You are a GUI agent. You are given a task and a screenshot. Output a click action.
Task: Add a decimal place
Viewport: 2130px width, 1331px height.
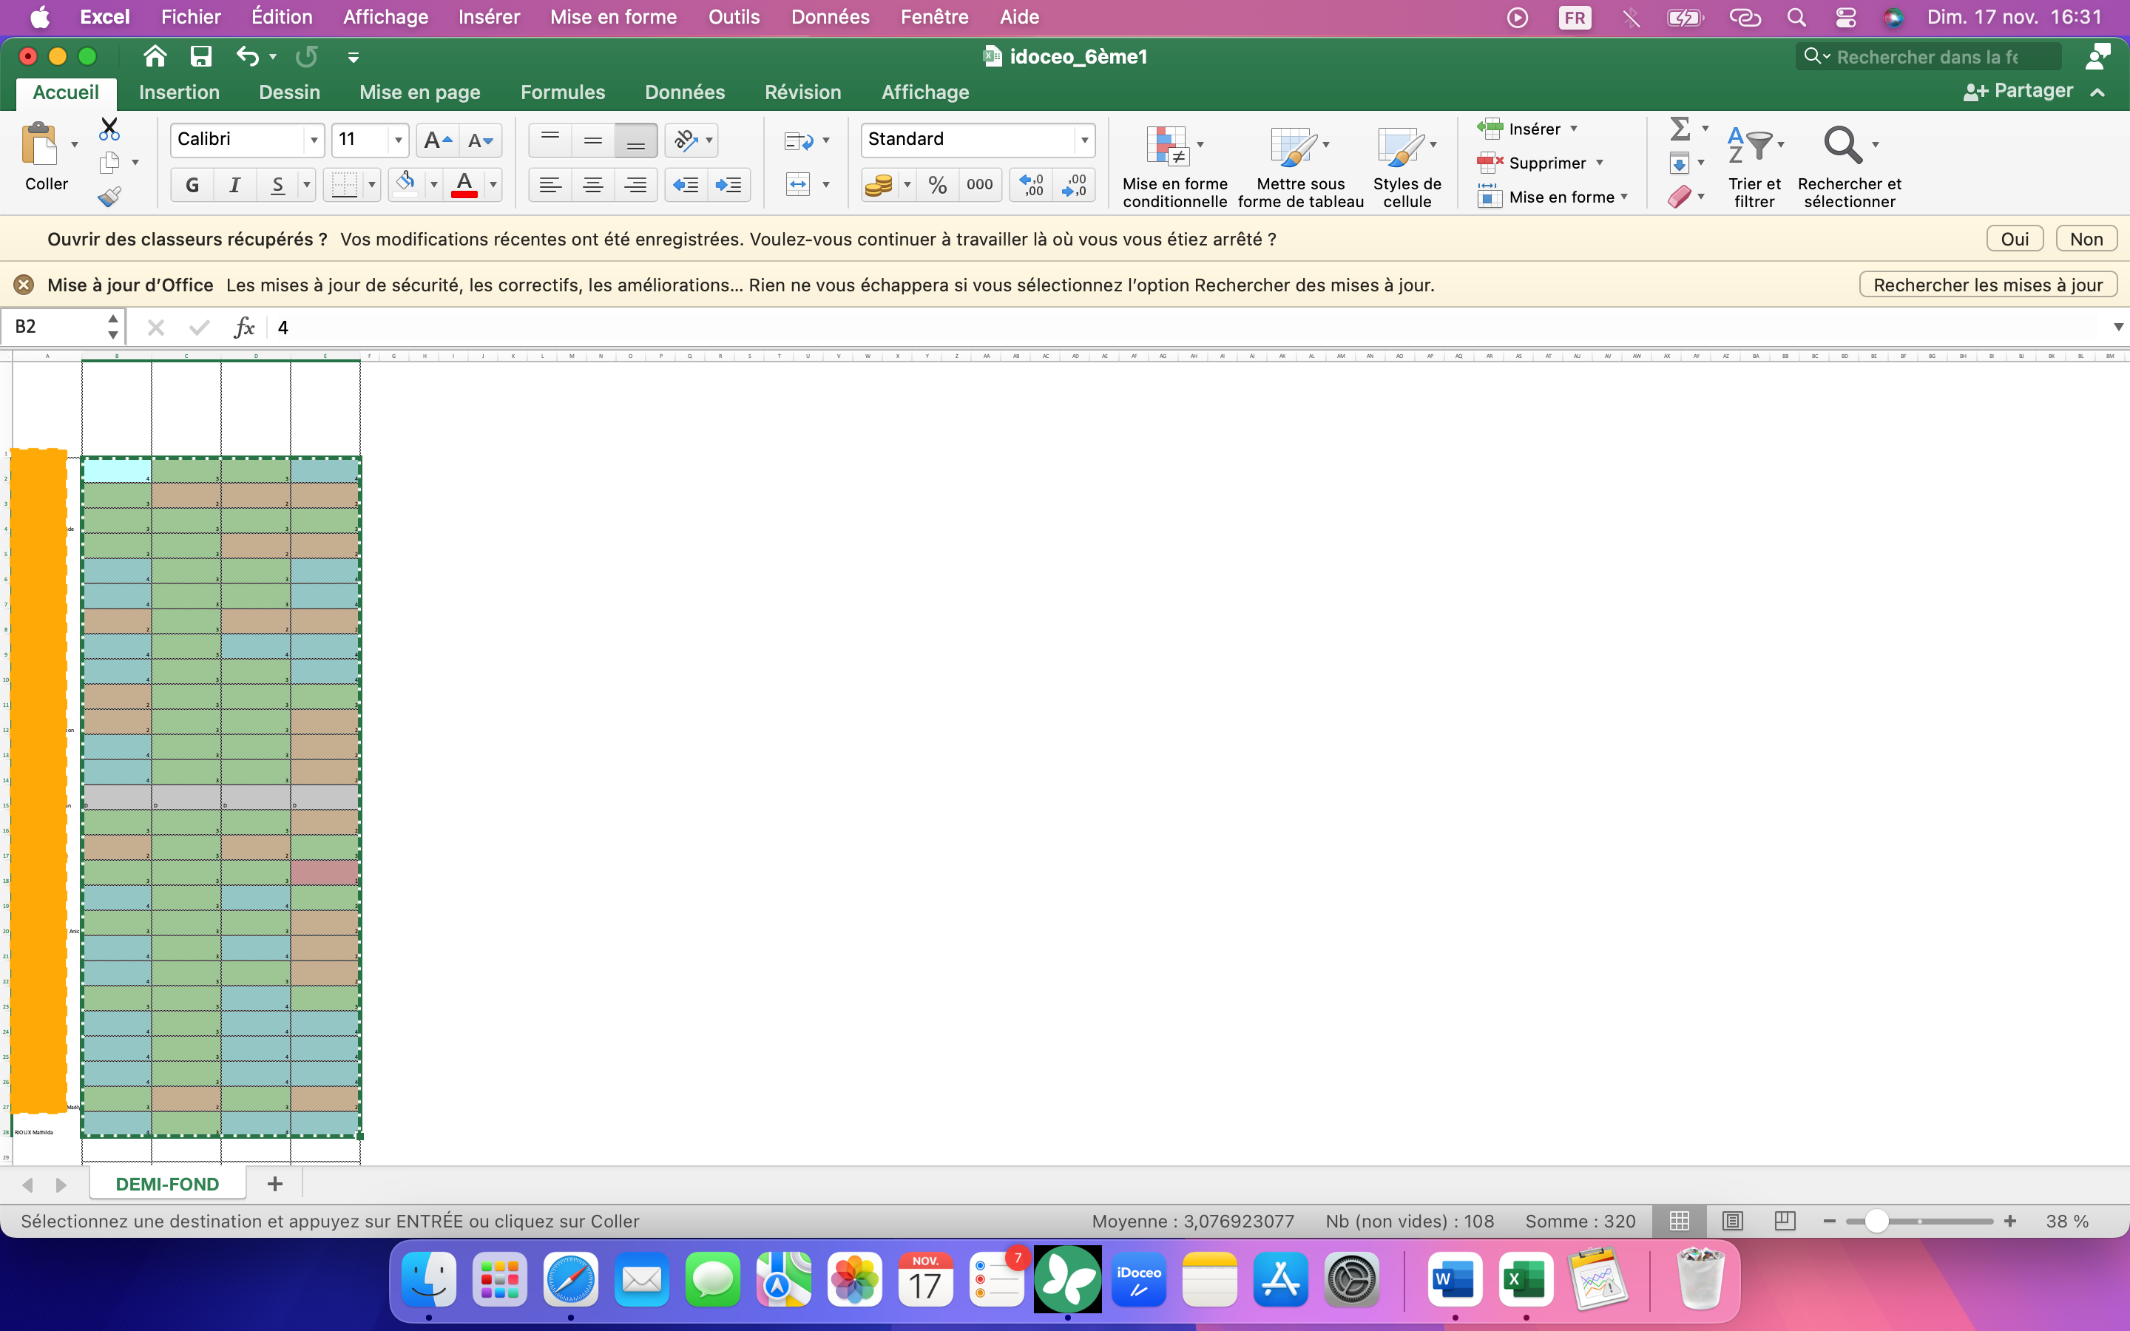pyautogui.click(x=1032, y=185)
